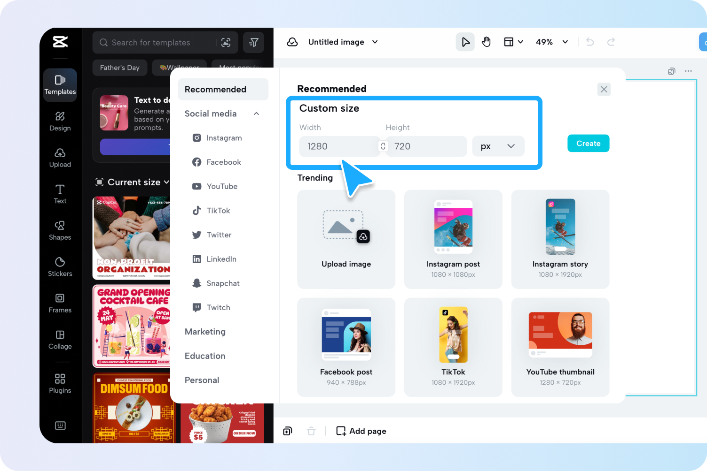Screen dimensions: 707x471
Task: Select the Shapes tool
Action: tap(60, 230)
